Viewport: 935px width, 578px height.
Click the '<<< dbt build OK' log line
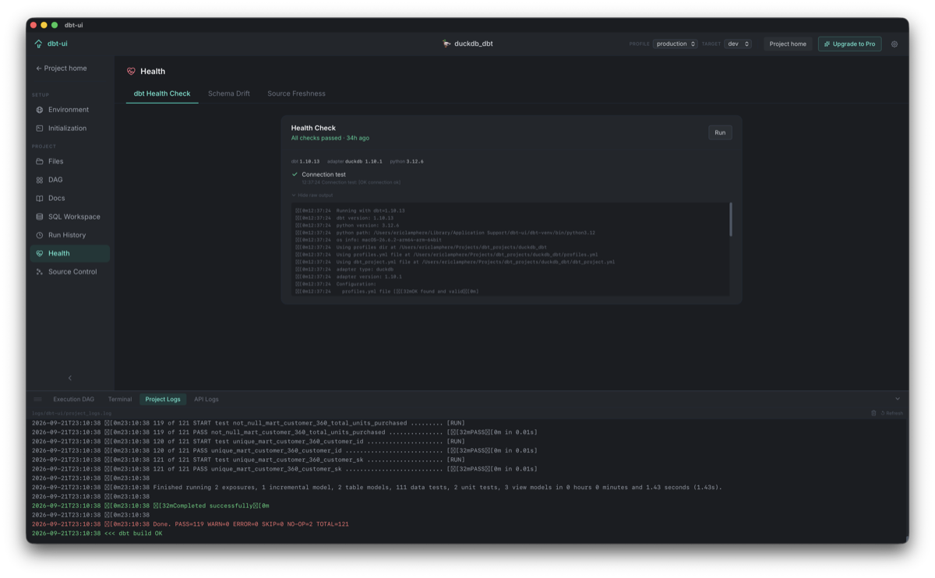pos(97,534)
